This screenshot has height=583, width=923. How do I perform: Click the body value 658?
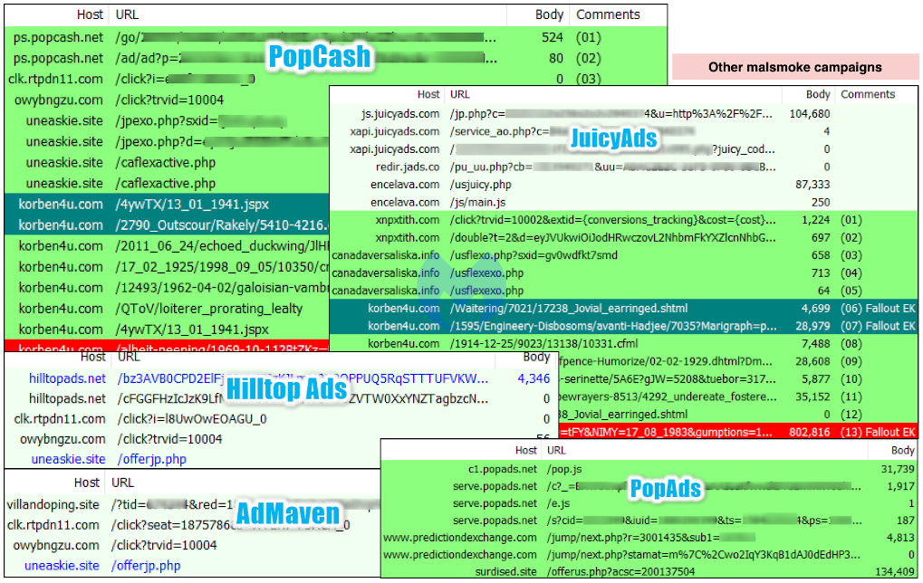[x=820, y=255]
